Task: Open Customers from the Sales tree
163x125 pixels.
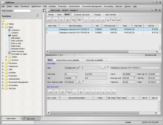Action: (x=15, y=30)
